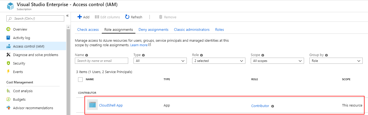368x115 pixels.
Task: Click the info icon next to Contributor role
Action: [273, 106]
